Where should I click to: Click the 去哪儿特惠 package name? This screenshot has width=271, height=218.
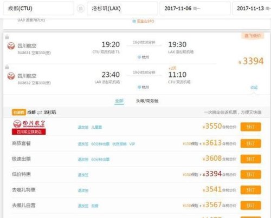(24, 190)
